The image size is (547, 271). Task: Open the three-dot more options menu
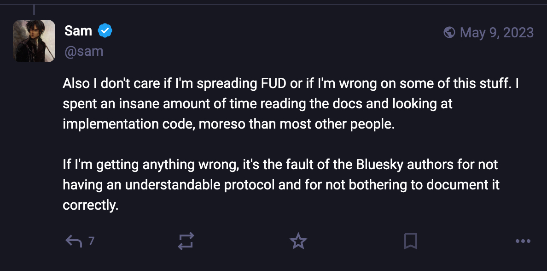523,241
